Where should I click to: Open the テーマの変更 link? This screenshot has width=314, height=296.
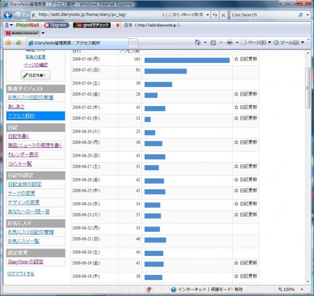click(22, 194)
